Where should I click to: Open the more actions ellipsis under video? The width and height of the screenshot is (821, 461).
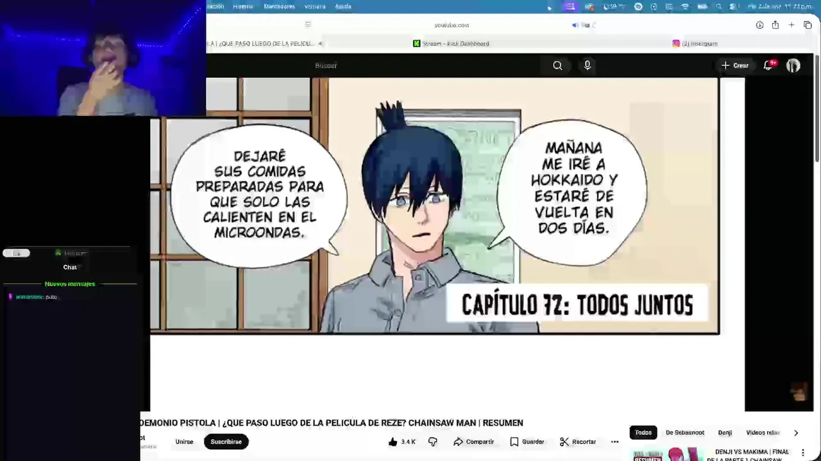tap(614, 442)
